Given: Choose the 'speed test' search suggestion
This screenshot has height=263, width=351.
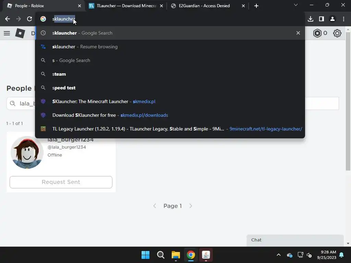Looking at the screenshot, I should click(x=170, y=88).
